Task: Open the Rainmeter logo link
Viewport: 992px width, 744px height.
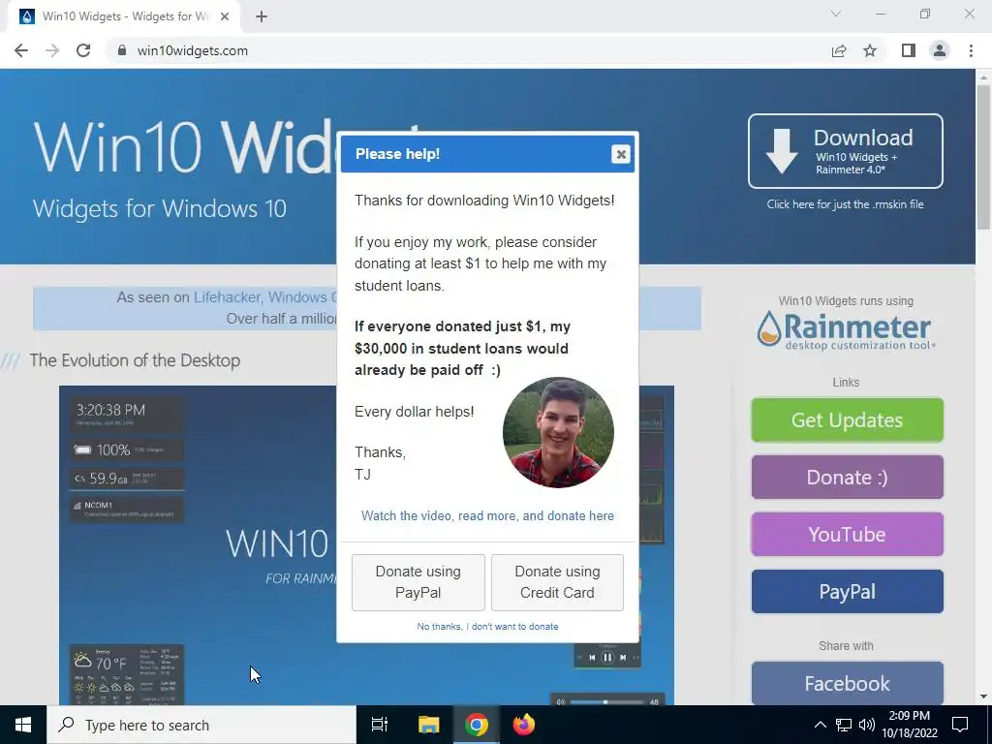Action: (x=845, y=329)
